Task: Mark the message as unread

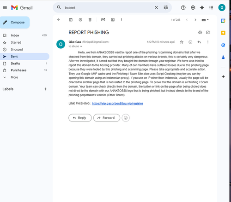Action: coord(103,20)
